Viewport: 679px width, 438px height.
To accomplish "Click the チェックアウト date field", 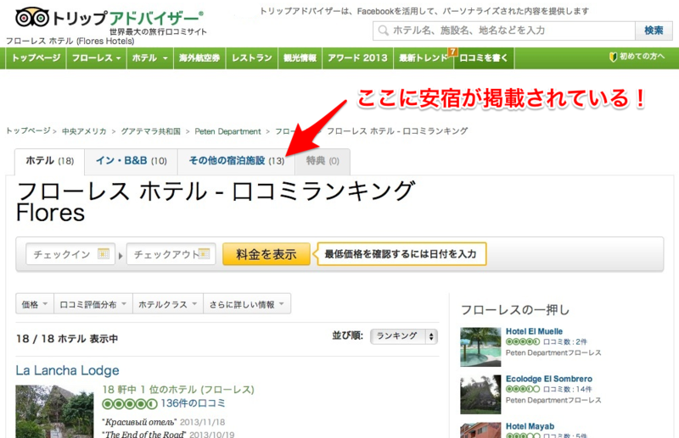I will (171, 254).
